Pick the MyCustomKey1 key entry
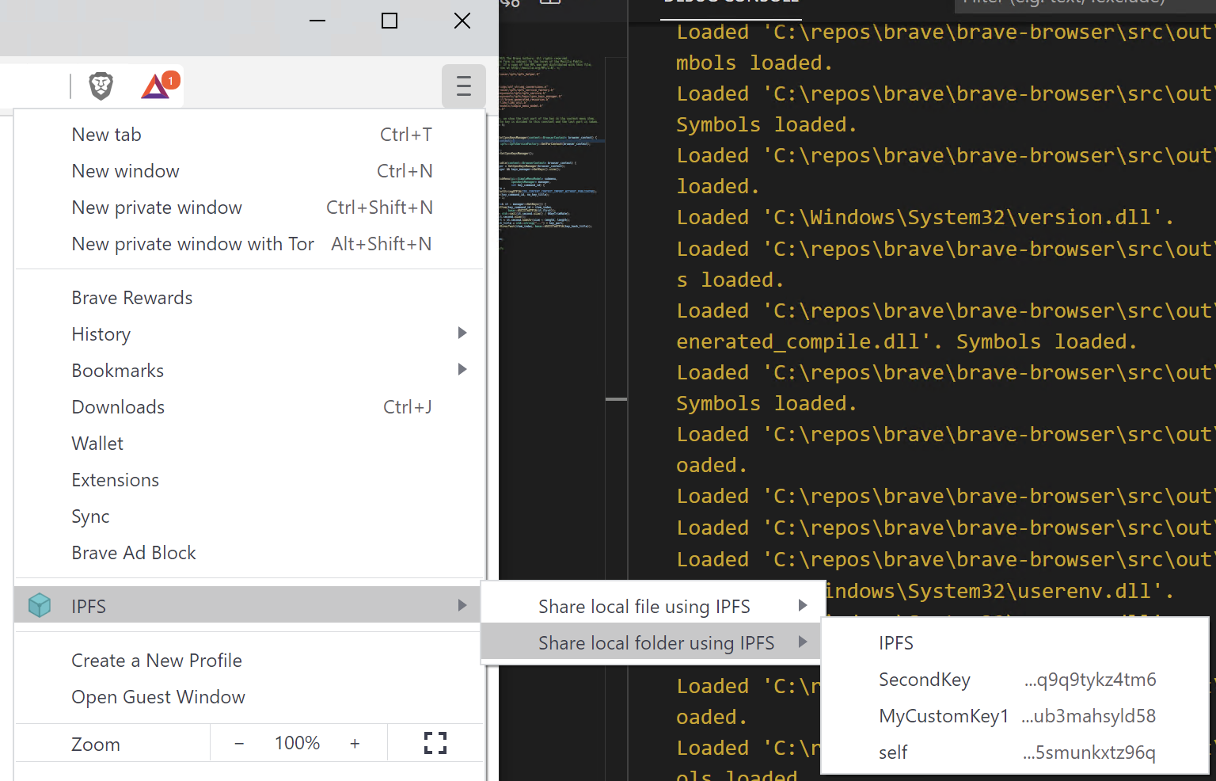This screenshot has height=781, width=1216. pyautogui.click(x=1016, y=716)
